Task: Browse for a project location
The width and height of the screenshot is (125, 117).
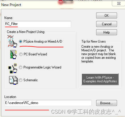Action: tap(106, 103)
